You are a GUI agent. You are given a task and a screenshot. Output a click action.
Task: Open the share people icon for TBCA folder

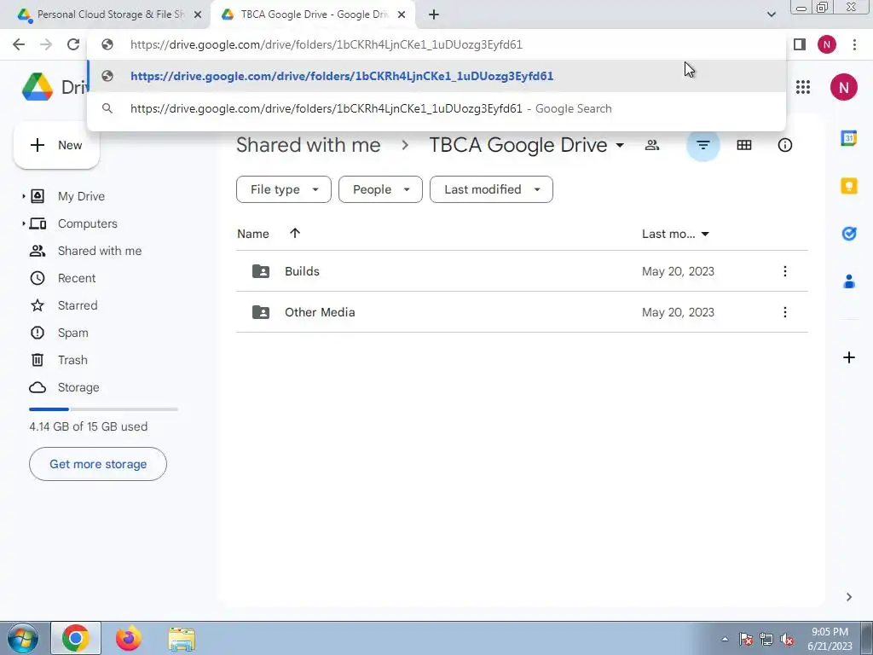click(x=652, y=145)
